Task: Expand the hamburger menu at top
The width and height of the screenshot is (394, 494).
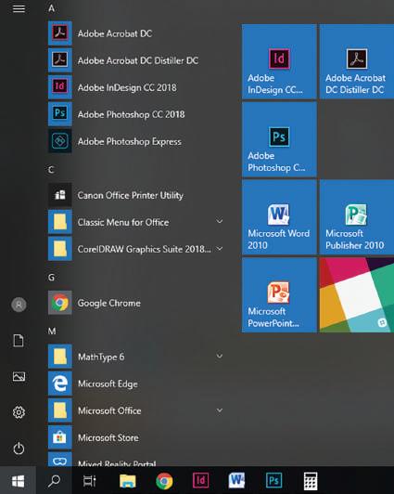Action: pos(19,8)
